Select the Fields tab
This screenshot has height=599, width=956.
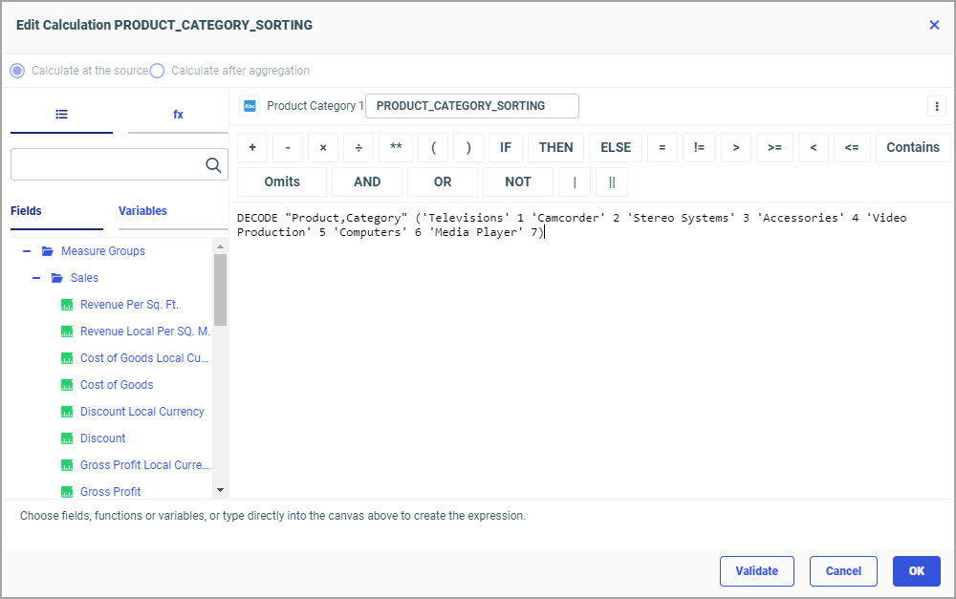click(26, 211)
